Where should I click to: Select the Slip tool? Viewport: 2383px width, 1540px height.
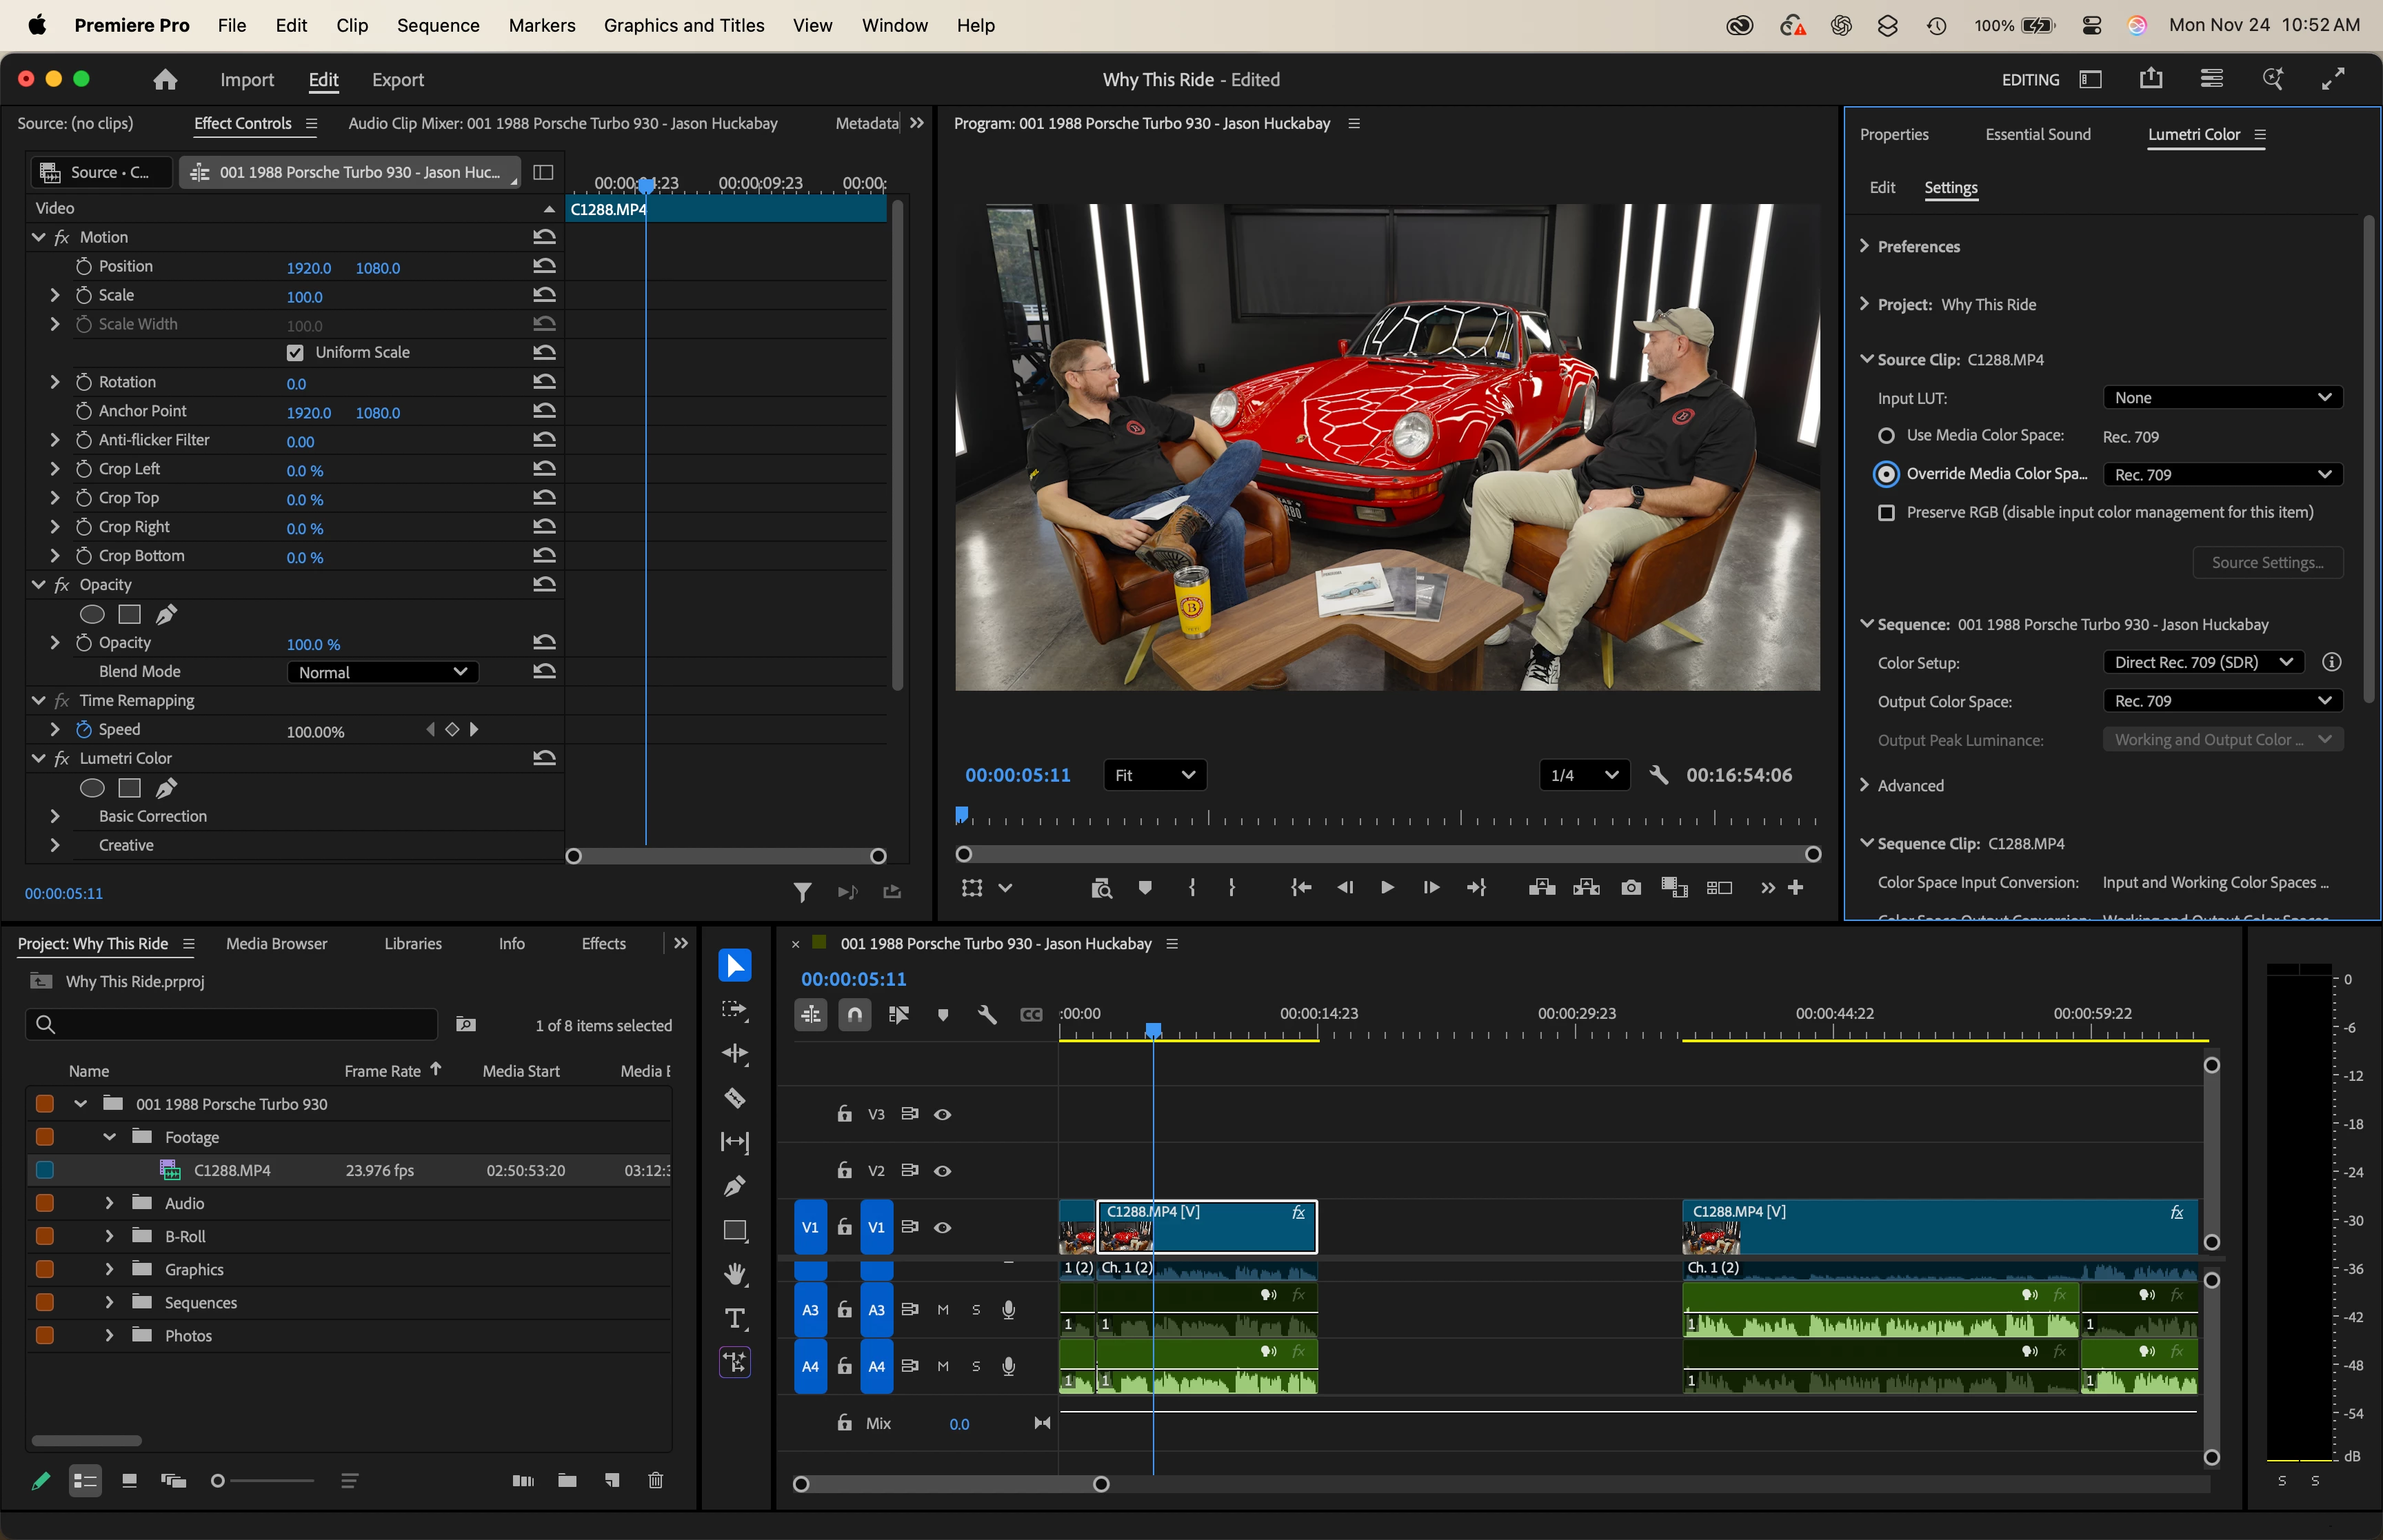(x=734, y=1142)
